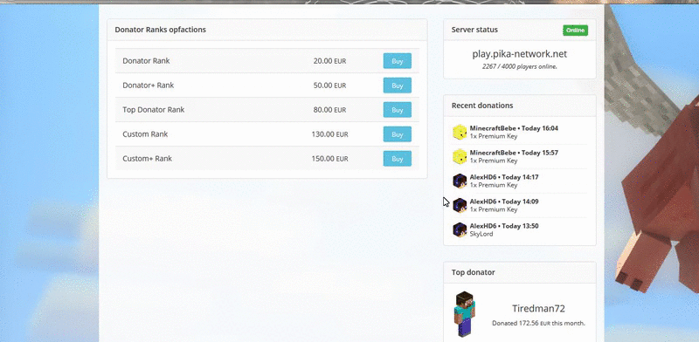Click the Buy button for Donator Rank
This screenshot has width=699, height=342.
click(x=398, y=61)
